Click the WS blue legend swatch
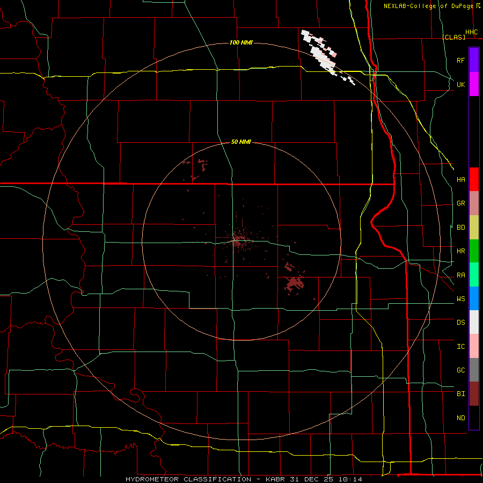The height and width of the screenshot is (483, 483). click(x=474, y=298)
